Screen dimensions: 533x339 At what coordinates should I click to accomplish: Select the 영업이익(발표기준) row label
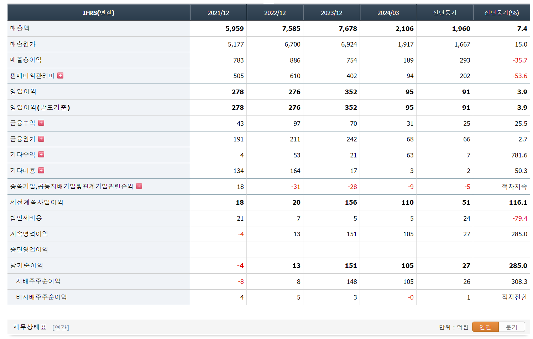tap(40, 107)
